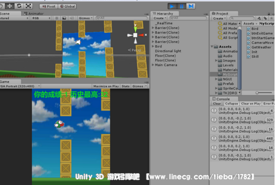Click the Project panel lock icon

coord(269,14)
